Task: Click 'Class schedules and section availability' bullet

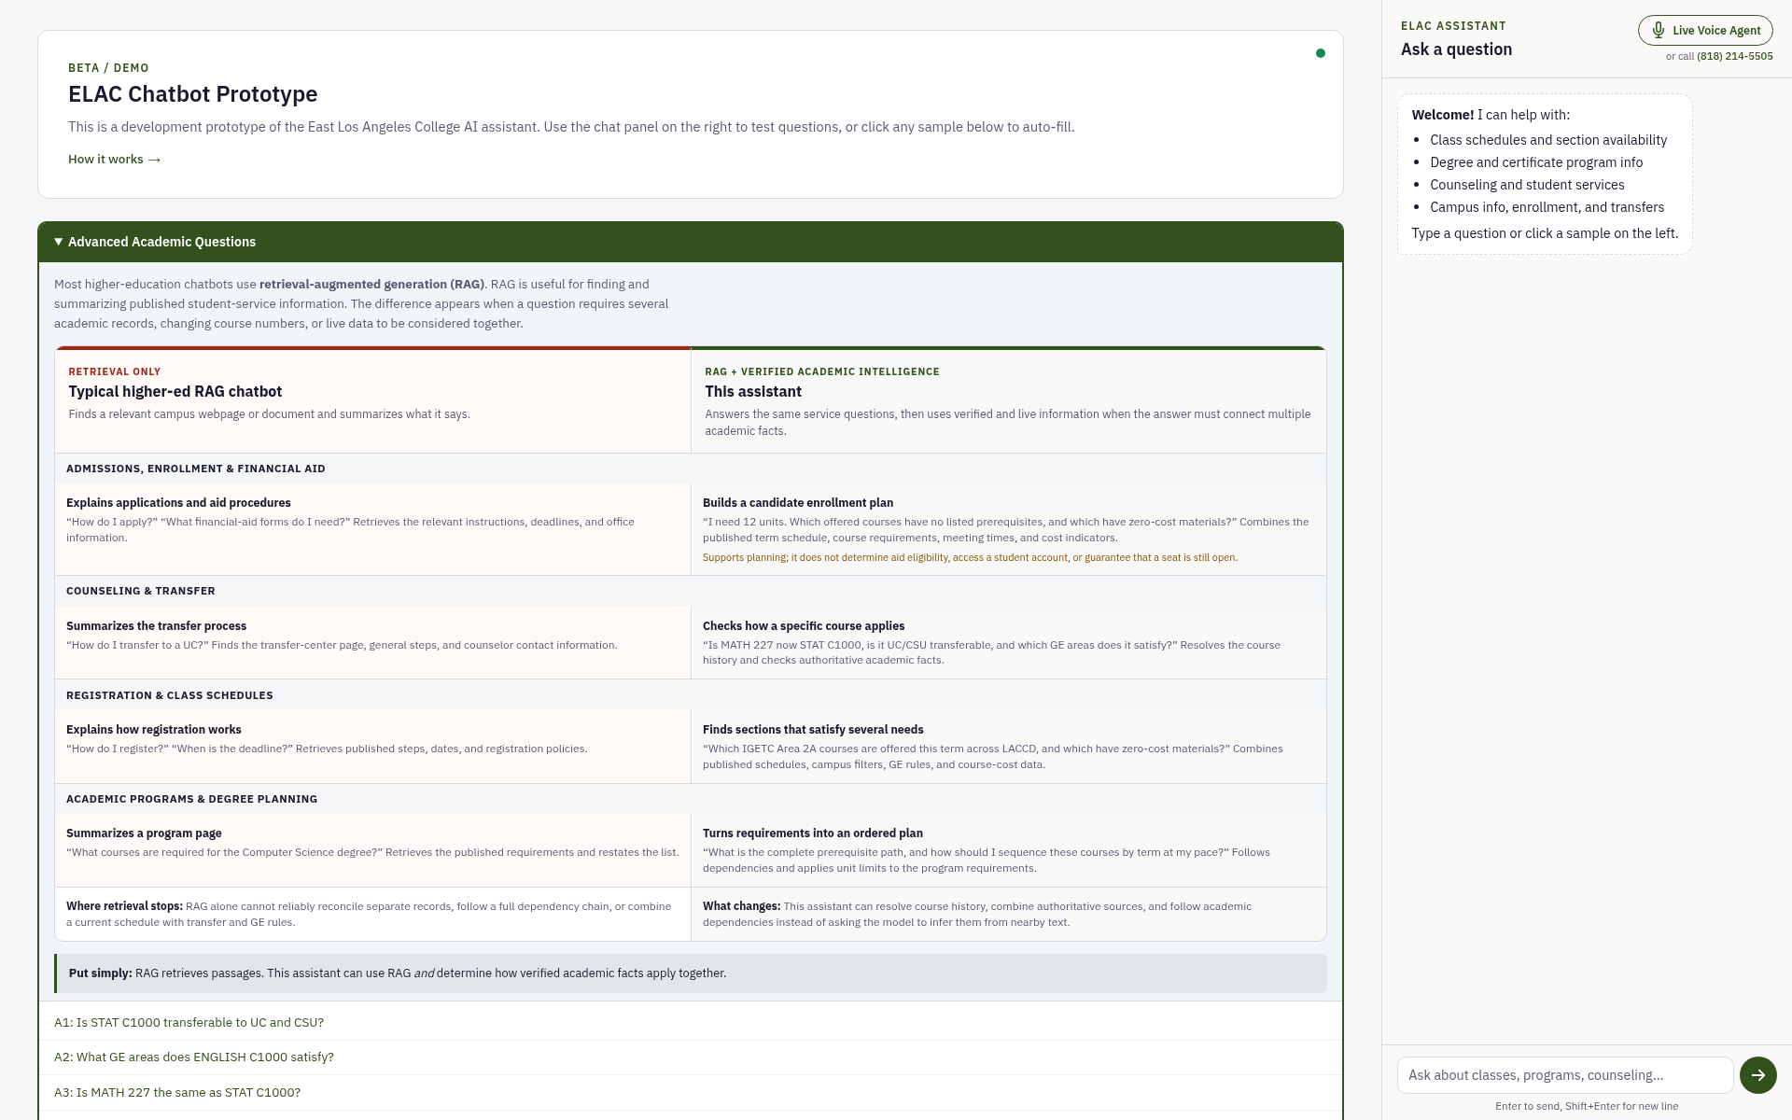Action: tap(1547, 140)
